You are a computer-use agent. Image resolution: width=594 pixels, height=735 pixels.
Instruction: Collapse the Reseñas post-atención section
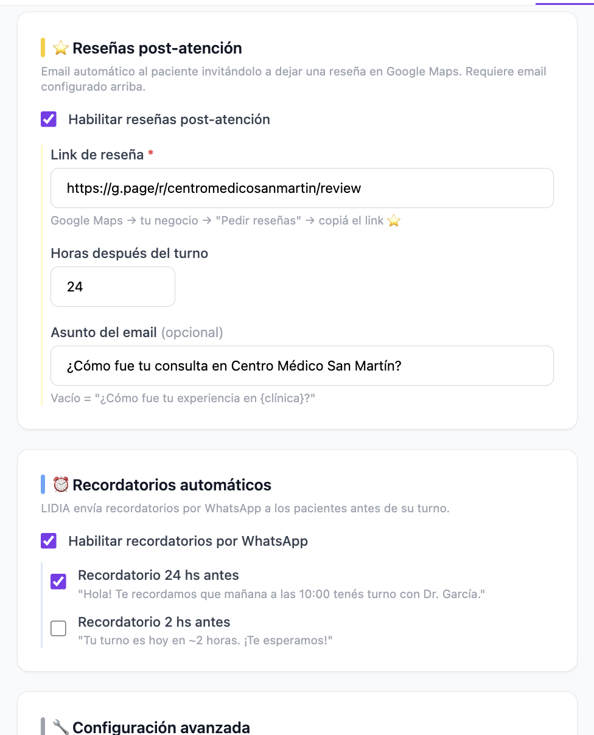[157, 47]
